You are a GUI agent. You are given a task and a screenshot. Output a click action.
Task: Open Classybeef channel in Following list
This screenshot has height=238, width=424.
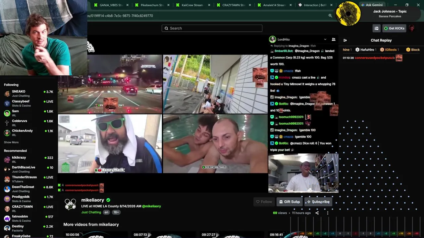[x=29, y=103]
